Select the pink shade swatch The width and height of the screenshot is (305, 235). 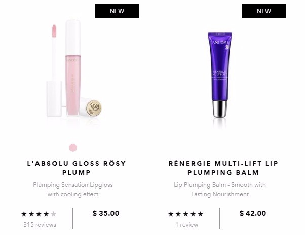(x=73, y=148)
